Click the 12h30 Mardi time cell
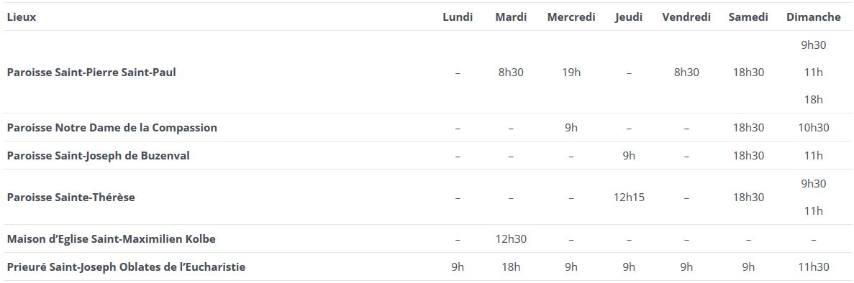 (x=511, y=239)
